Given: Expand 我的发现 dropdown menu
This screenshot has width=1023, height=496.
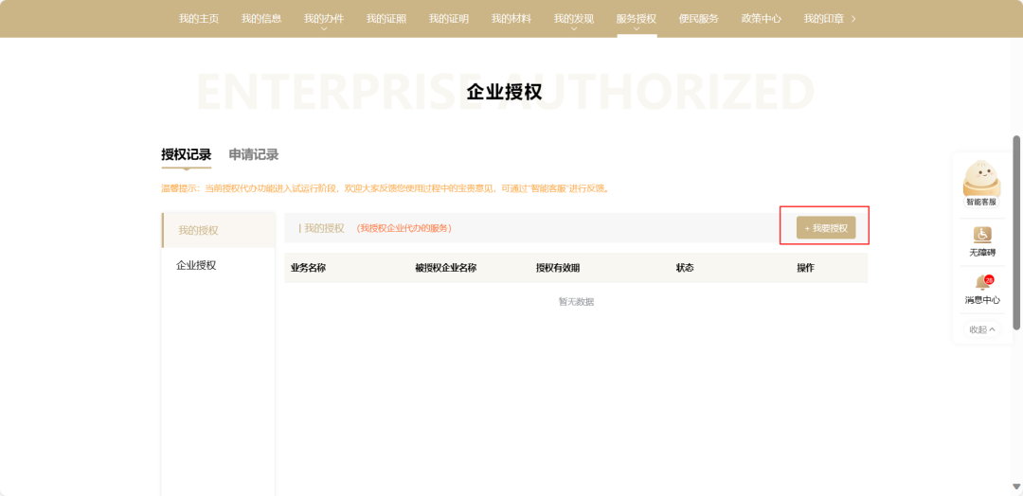Looking at the screenshot, I should (x=574, y=19).
